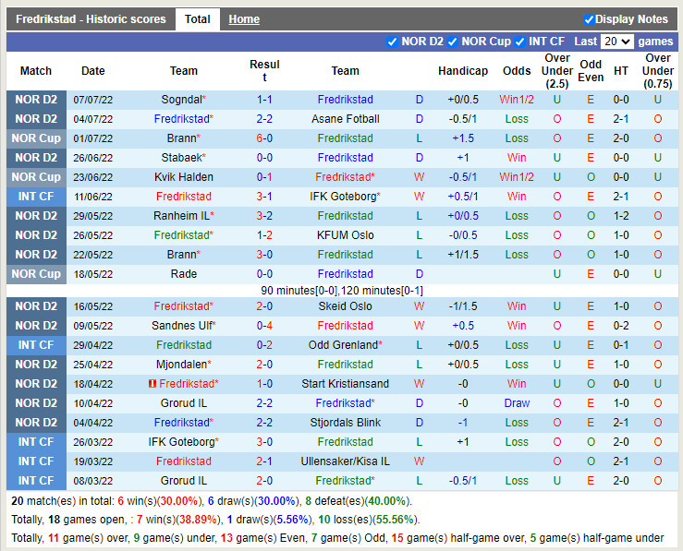Viewport: 683px width, 551px height.
Task: Click the NOR Cup badge in Rade row
Action: point(36,274)
